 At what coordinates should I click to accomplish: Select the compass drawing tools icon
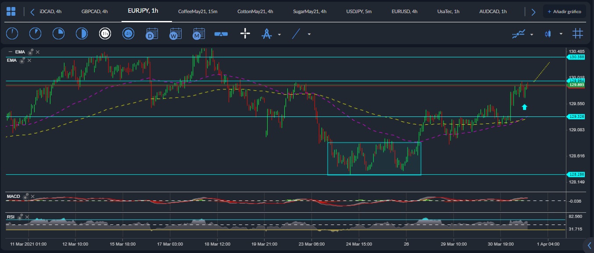point(267,33)
